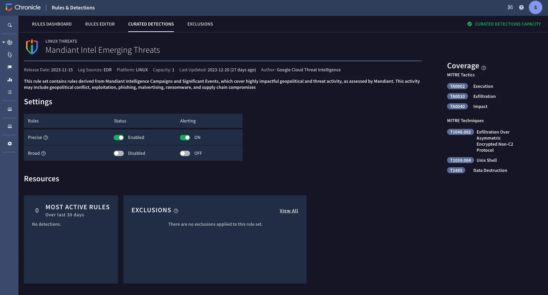Click the Alerting column header

pyautogui.click(x=188, y=121)
